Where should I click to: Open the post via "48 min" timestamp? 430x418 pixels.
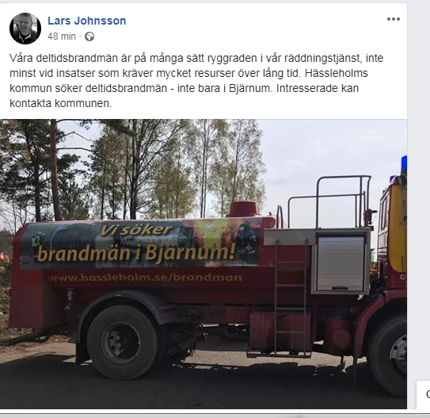(62, 36)
